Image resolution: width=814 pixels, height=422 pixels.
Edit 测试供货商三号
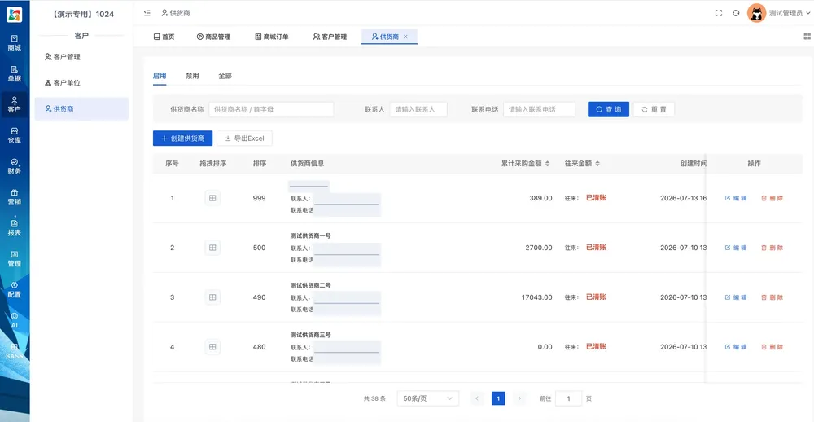736,347
